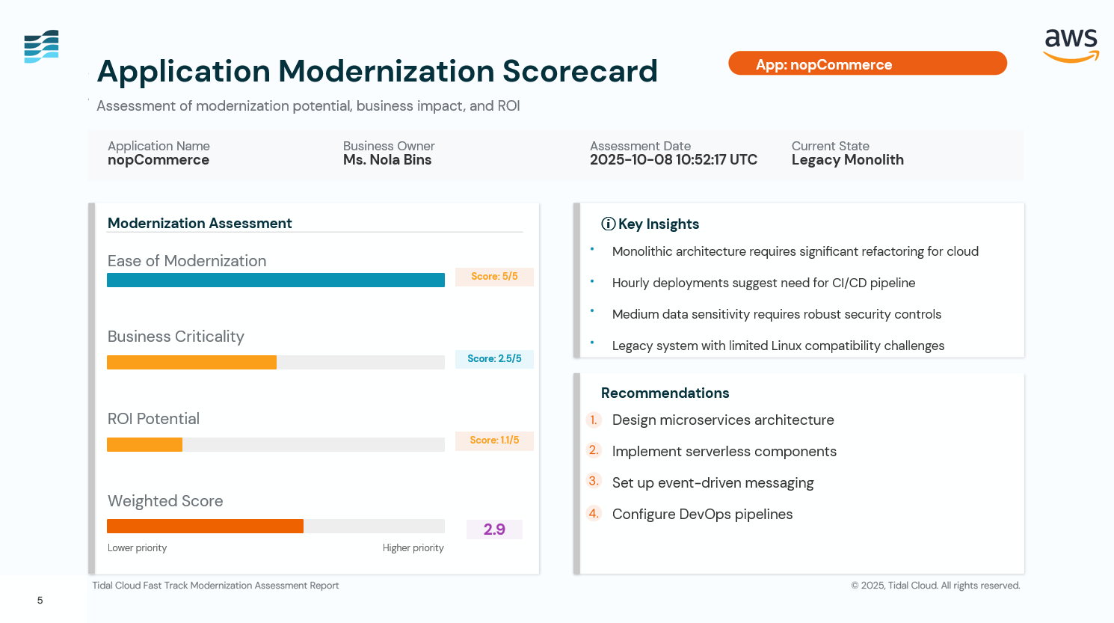1114x623 pixels.
Task: Click the Weighted Score progress bar
Action: pyautogui.click(x=275, y=526)
